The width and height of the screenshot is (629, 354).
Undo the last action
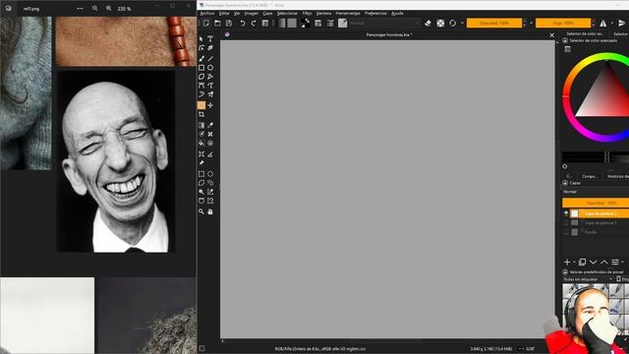[x=243, y=24]
